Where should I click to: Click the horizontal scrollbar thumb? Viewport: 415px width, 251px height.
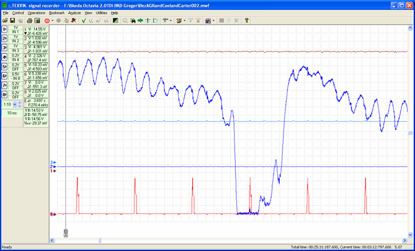click(x=100, y=240)
